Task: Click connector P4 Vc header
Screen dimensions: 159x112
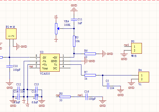Action: coord(144,77)
